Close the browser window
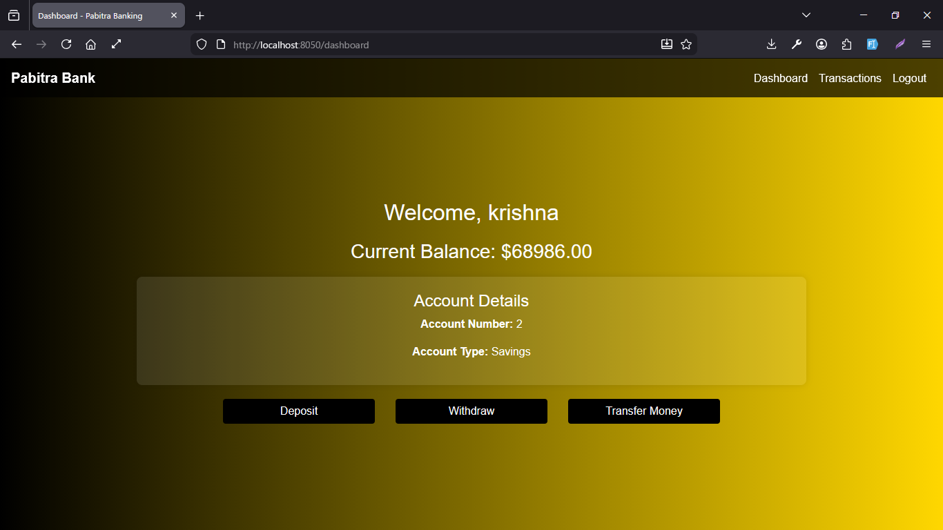Screen dimensions: 943x530 pos(927,15)
